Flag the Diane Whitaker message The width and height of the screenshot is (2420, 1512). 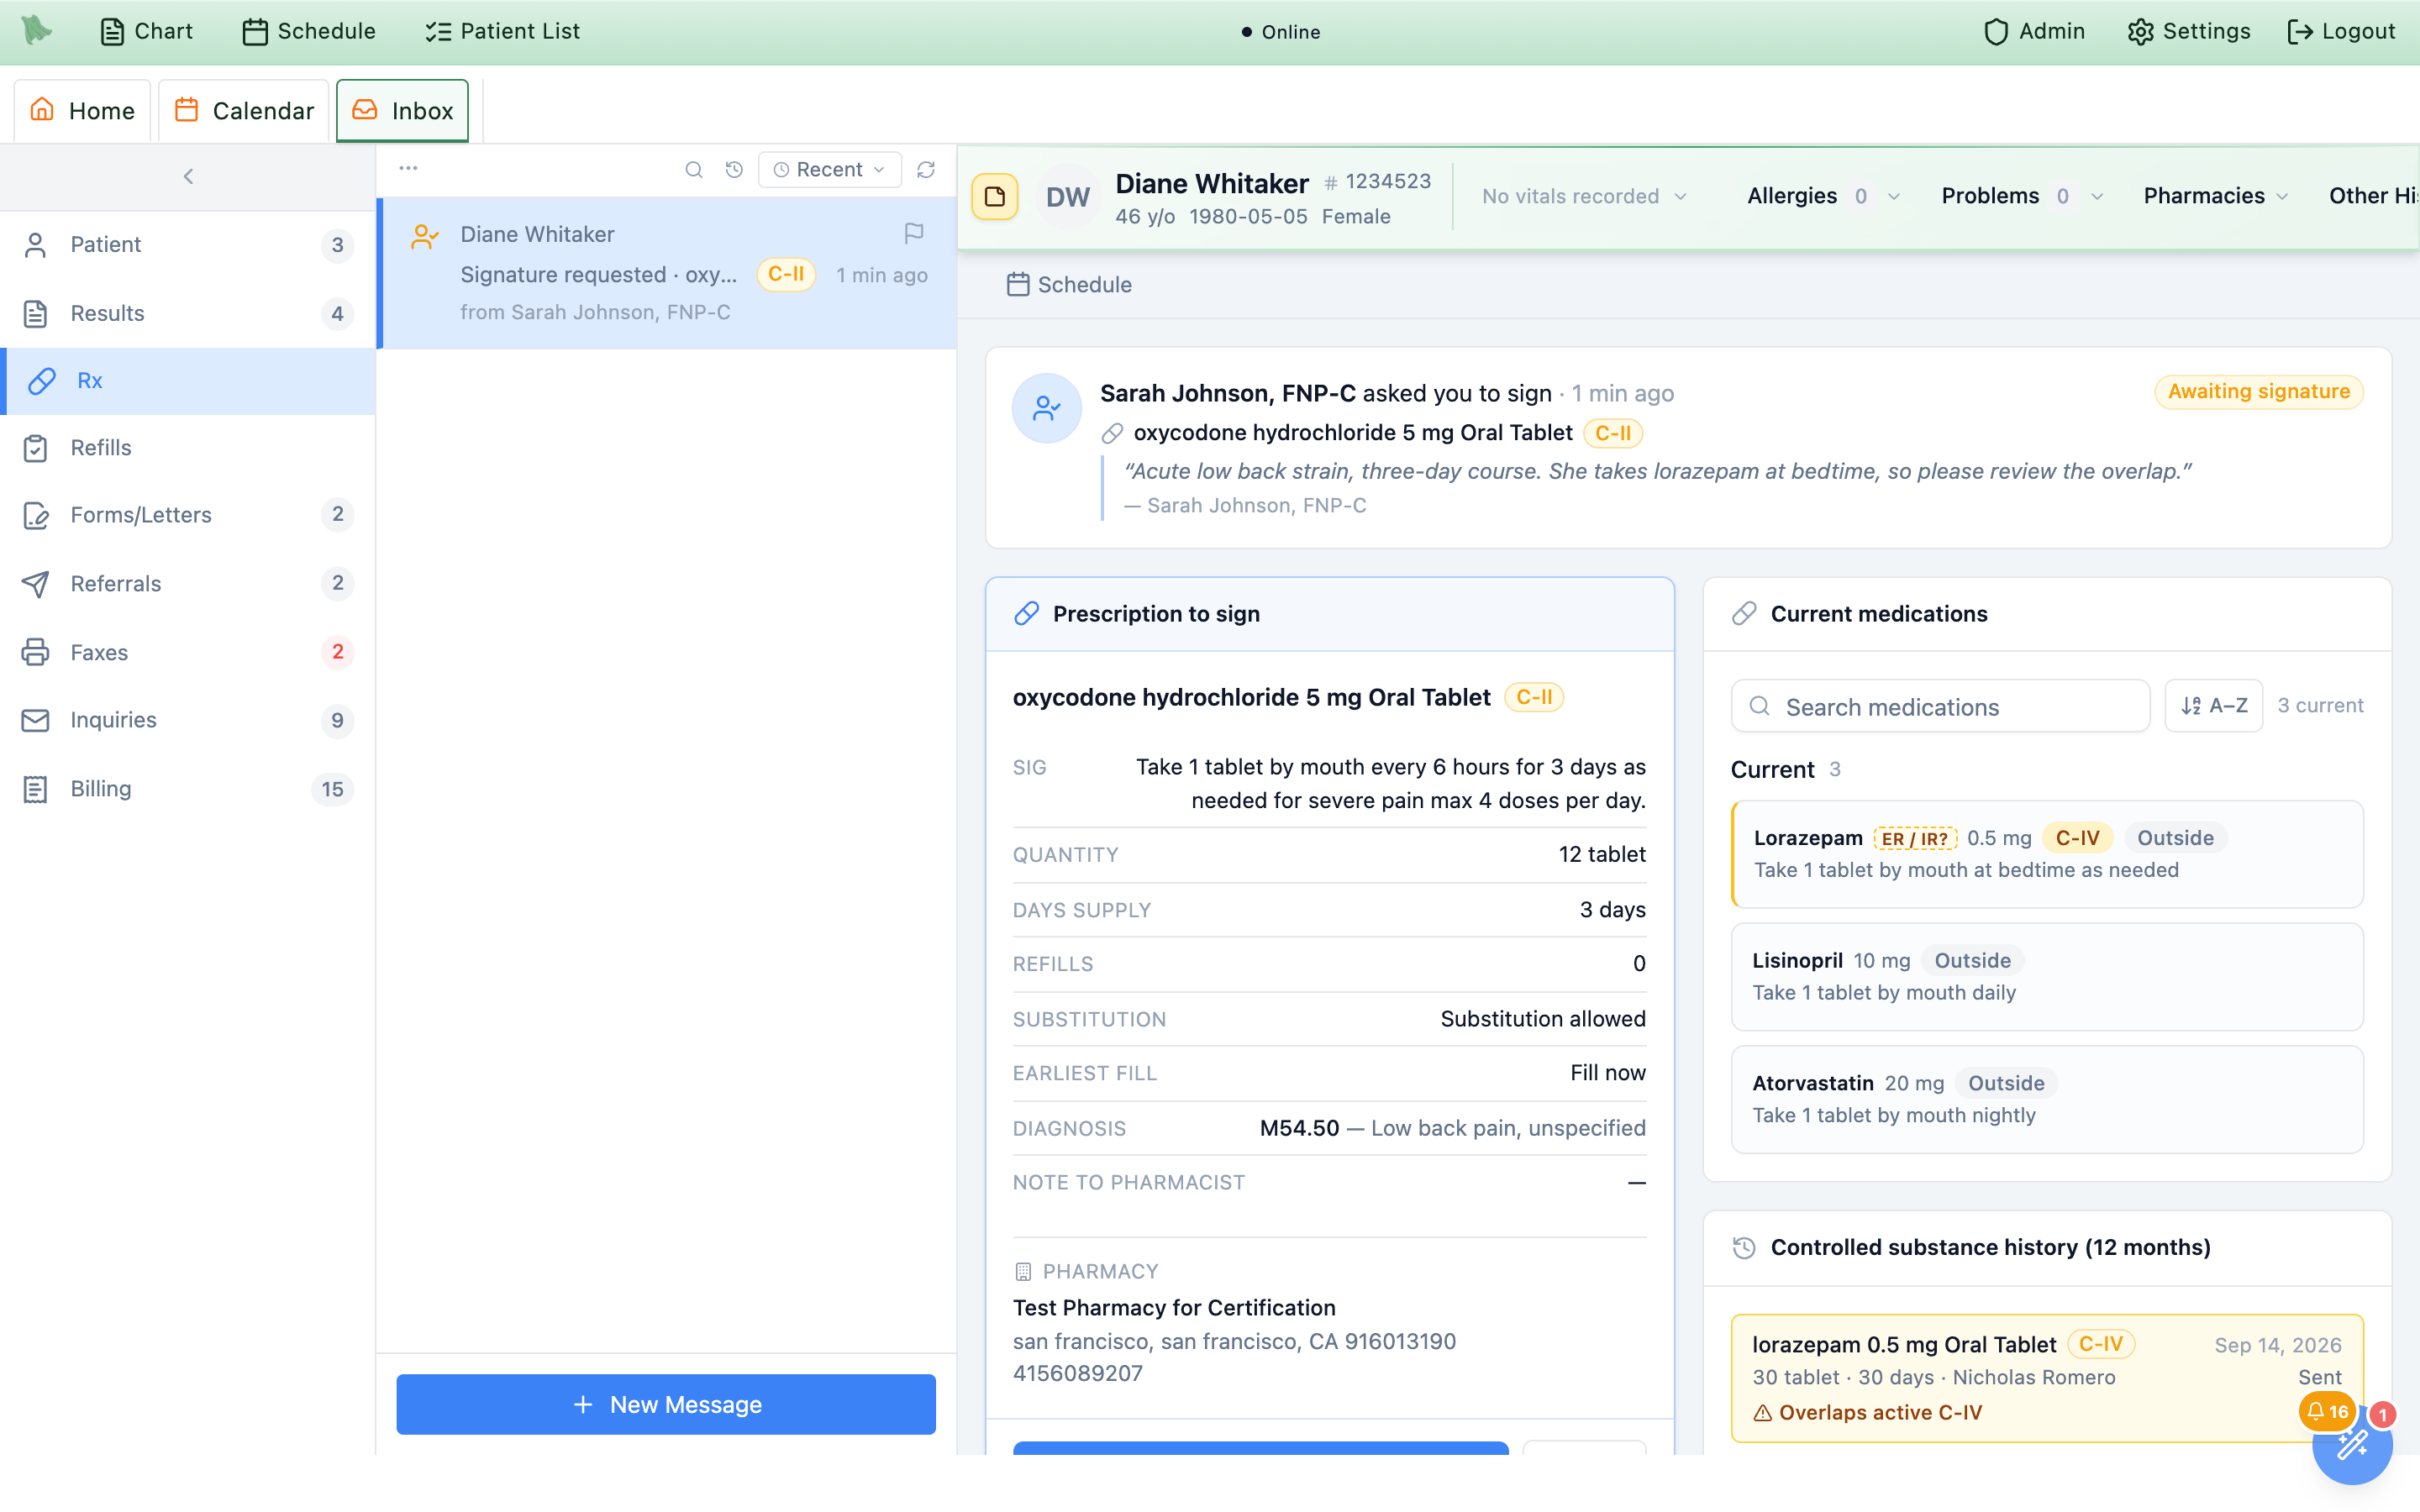click(914, 233)
